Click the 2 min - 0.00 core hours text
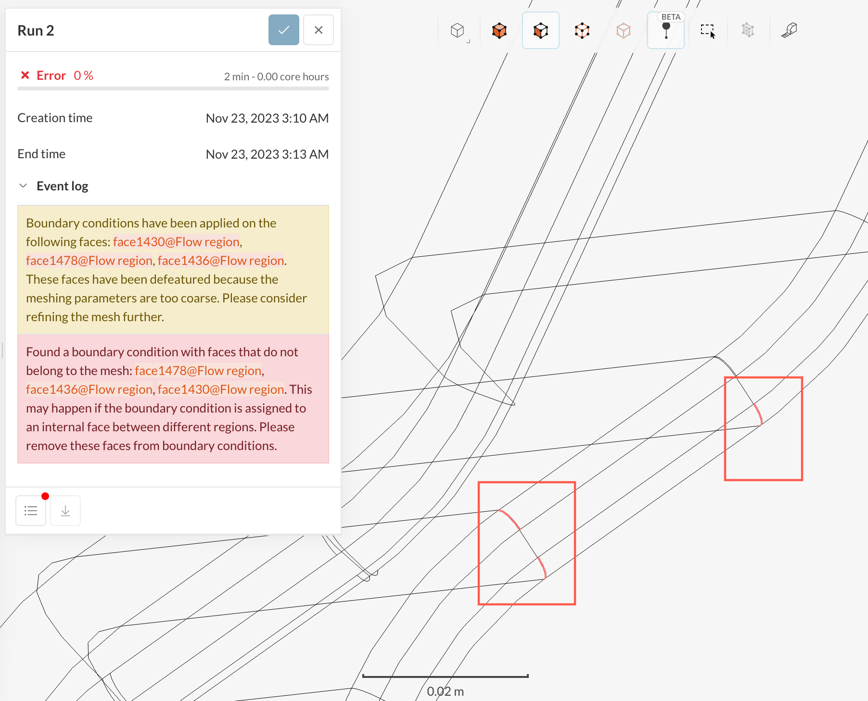Screen dimensions: 868x701 click(x=276, y=76)
